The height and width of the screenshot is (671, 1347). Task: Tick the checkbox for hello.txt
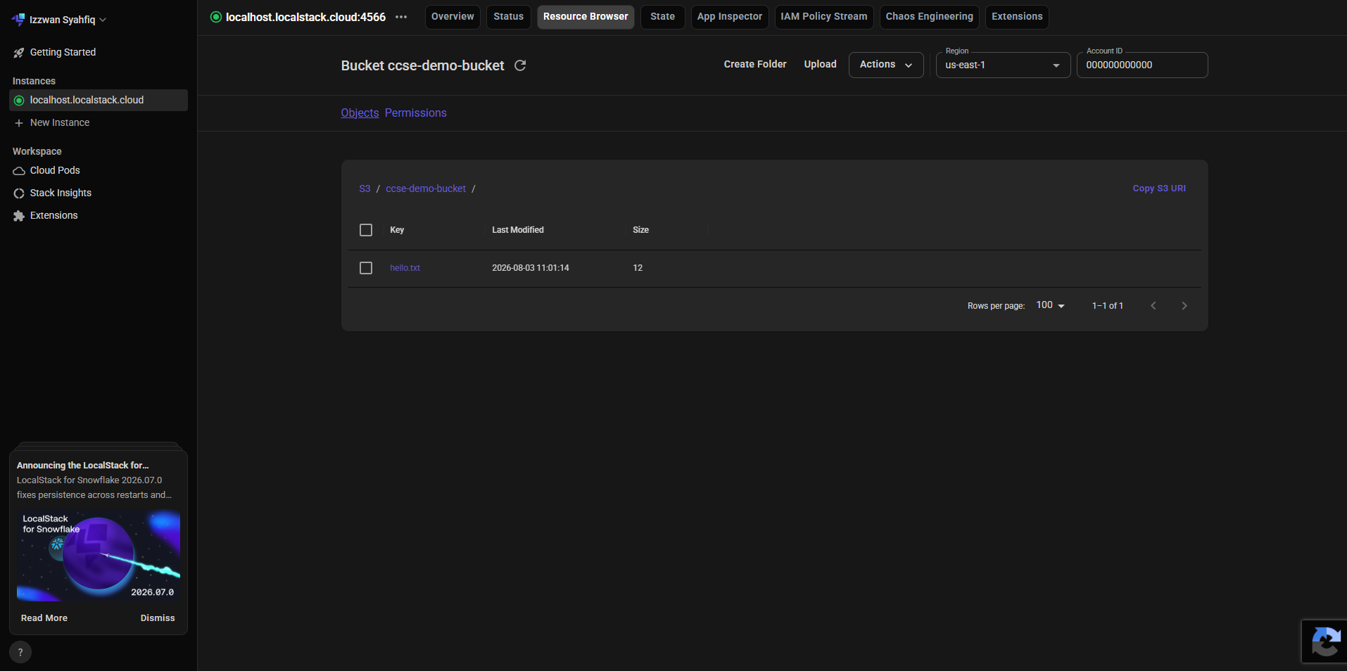(x=366, y=268)
